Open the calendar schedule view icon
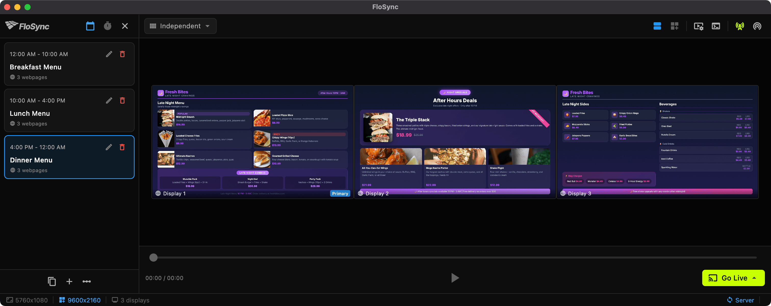This screenshot has height=306, width=771. pyautogui.click(x=90, y=26)
